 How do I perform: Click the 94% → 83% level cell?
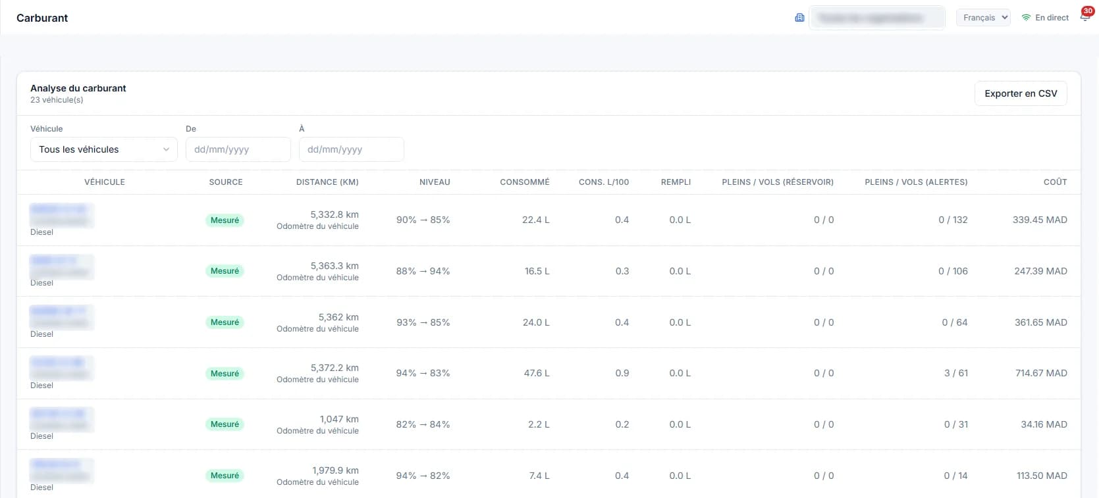[x=423, y=373]
